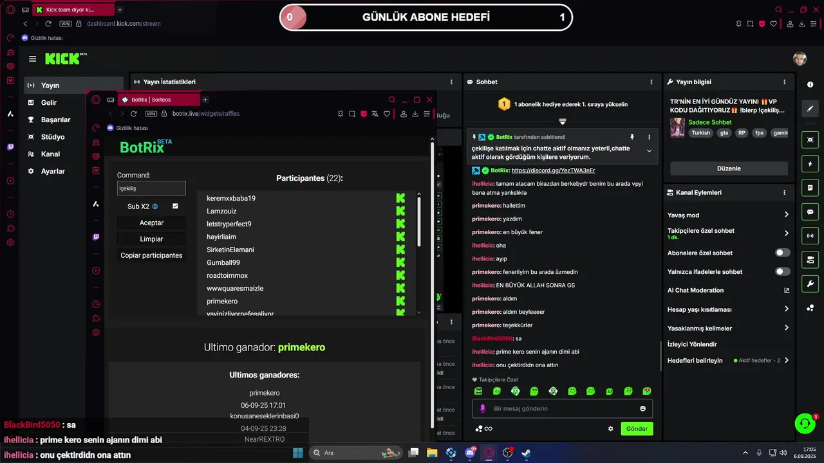
Task: Click the Sub X2 info icon
Action: coord(155,206)
